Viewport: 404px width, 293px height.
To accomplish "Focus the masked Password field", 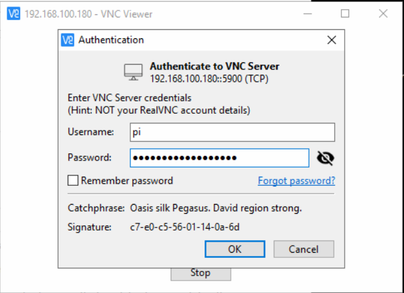I will [220, 158].
